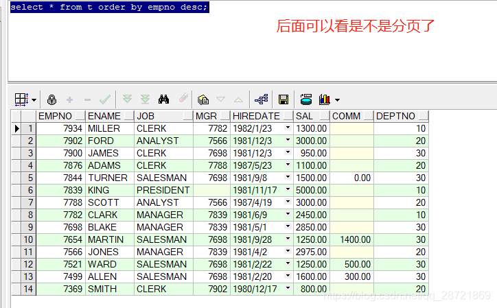The image size is (497, 308).
Task: Click the post changes checkmark icon
Action: click(105, 99)
